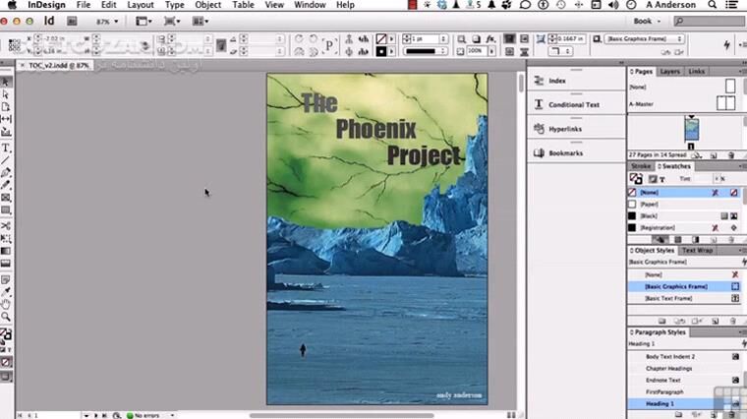Select the Selection arrow tool
747x419 pixels.
pos(6,82)
